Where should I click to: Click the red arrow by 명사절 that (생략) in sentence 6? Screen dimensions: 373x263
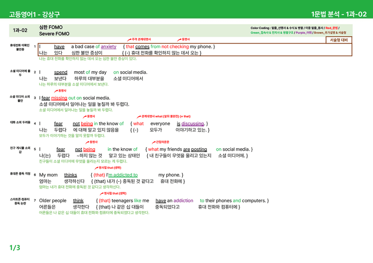96,168
